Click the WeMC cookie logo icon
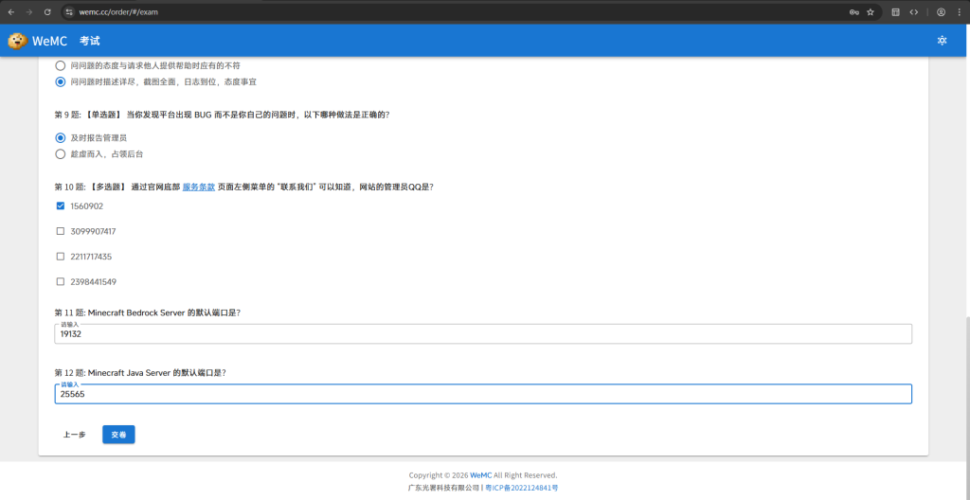 [x=17, y=41]
